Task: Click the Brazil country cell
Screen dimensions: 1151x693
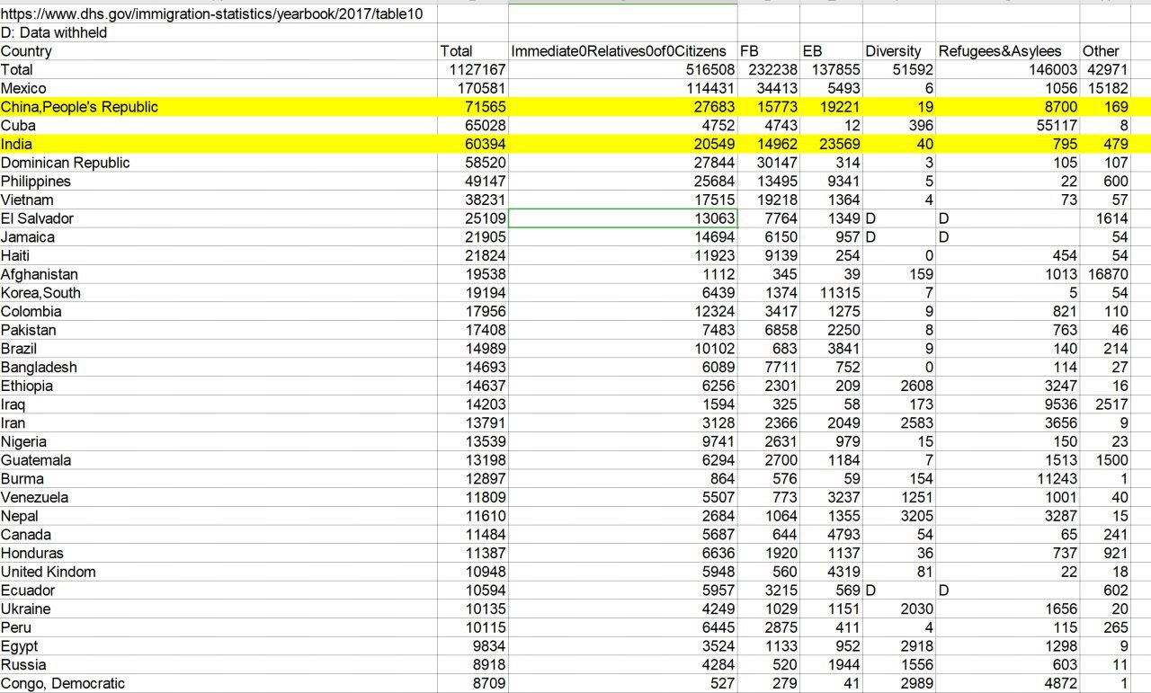Action: pyautogui.click(x=219, y=349)
